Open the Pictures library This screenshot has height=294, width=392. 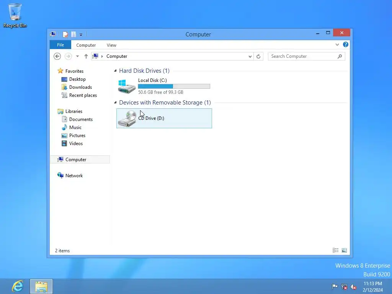pyautogui.click(x=77, y=135)
